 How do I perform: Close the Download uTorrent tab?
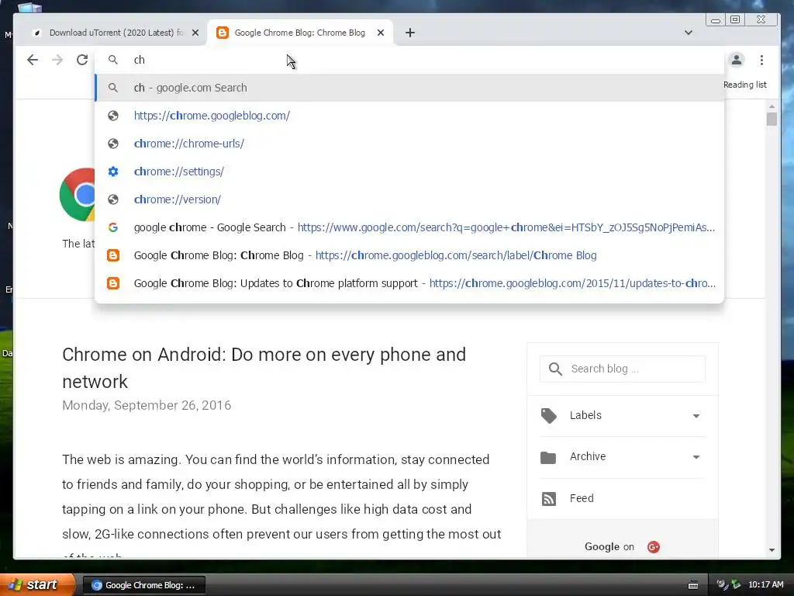(195, 33)
